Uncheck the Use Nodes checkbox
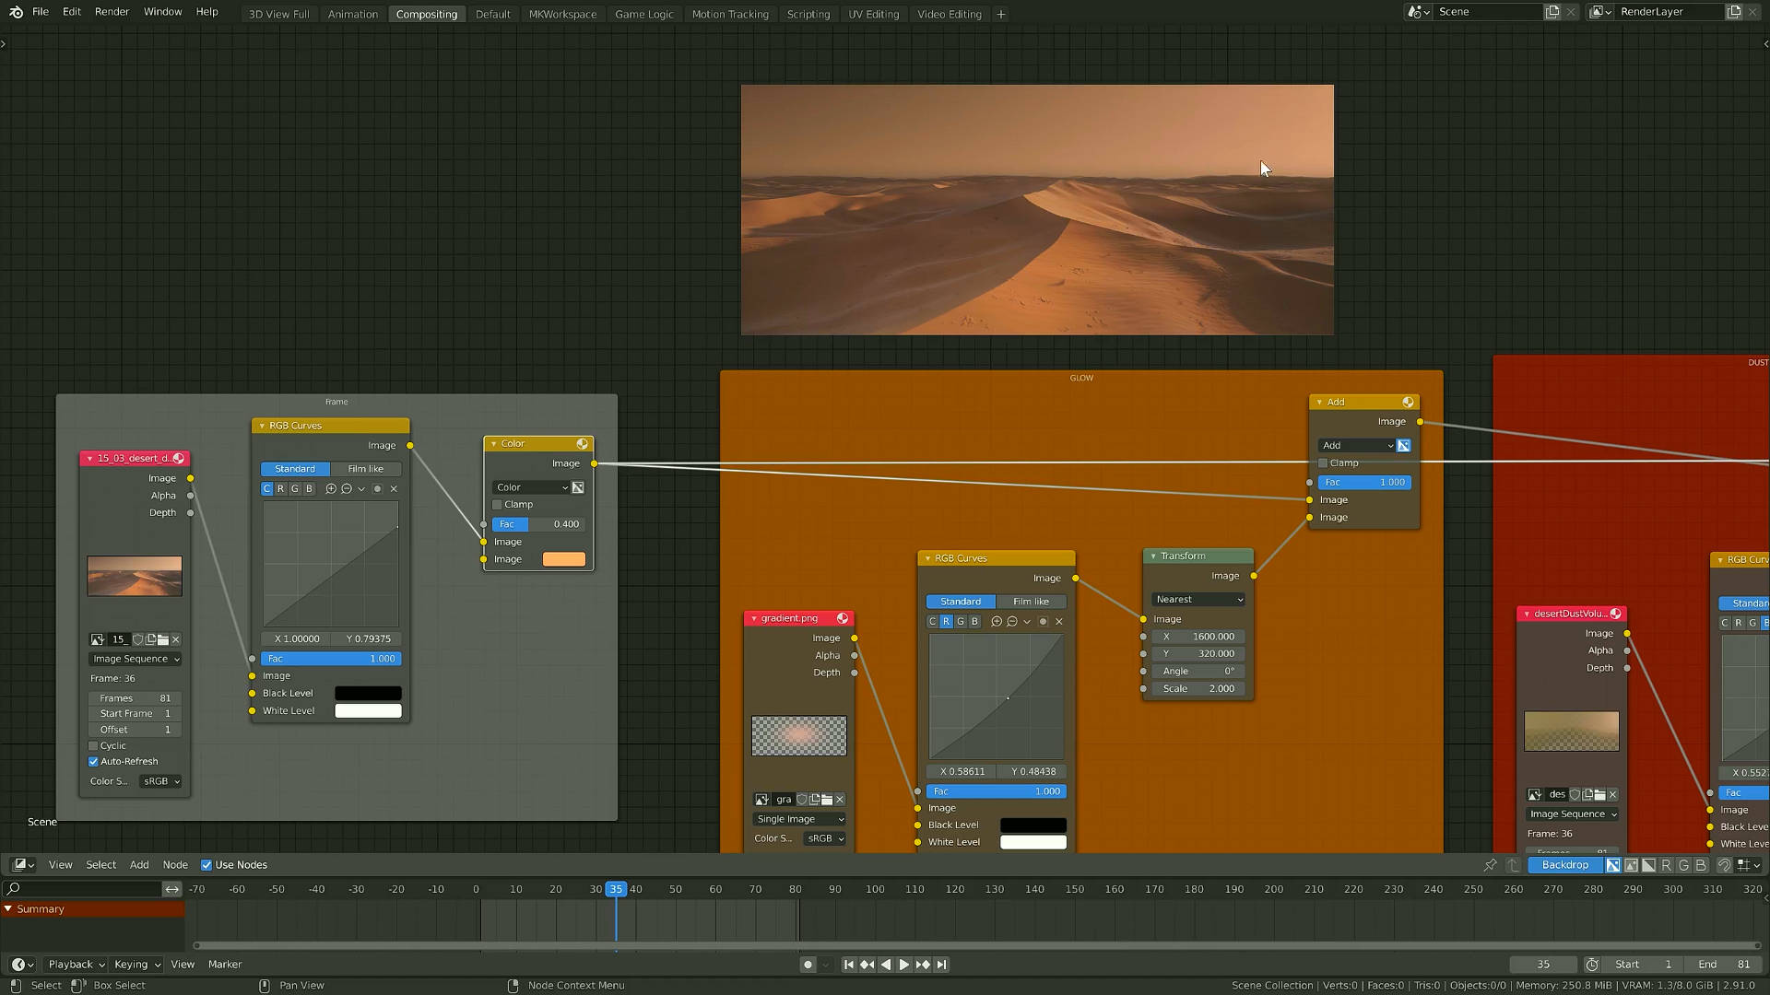1770x995 pixels. tap(206, 865)
